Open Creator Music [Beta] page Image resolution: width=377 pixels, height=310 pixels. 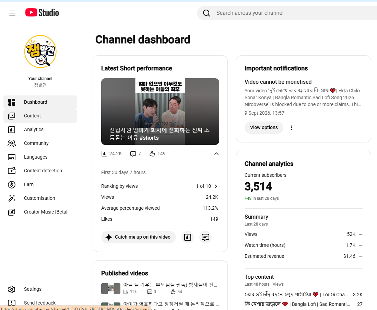(40, 212)
